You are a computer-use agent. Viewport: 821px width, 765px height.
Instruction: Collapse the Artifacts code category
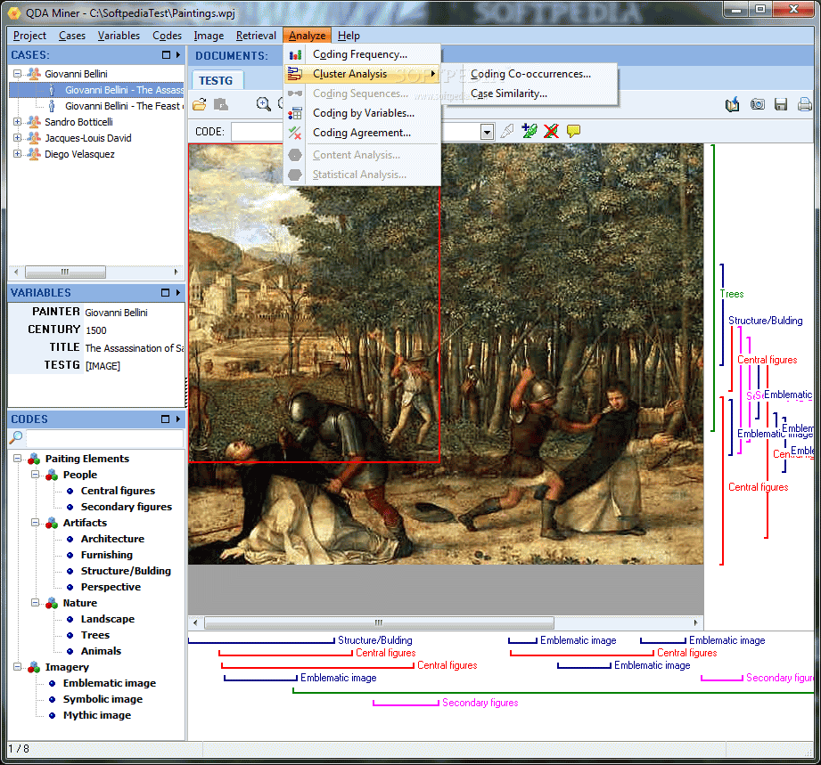(35, 523)
